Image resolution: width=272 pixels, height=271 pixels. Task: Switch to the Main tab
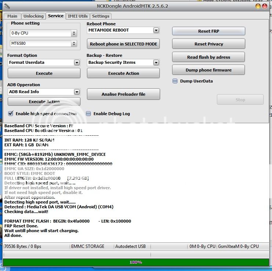12,16
